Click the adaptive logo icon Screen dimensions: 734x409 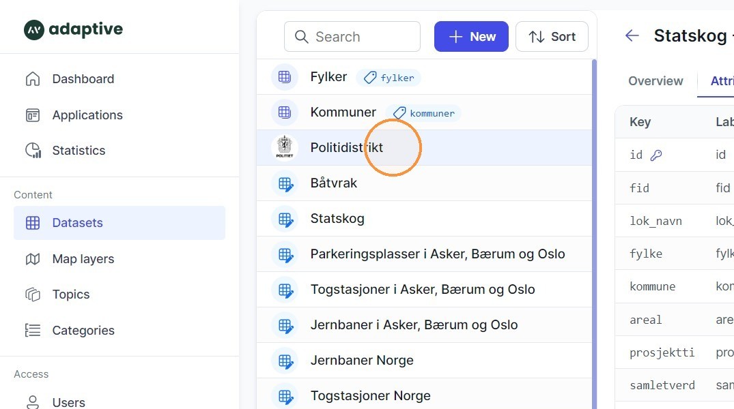coord(33,30)
